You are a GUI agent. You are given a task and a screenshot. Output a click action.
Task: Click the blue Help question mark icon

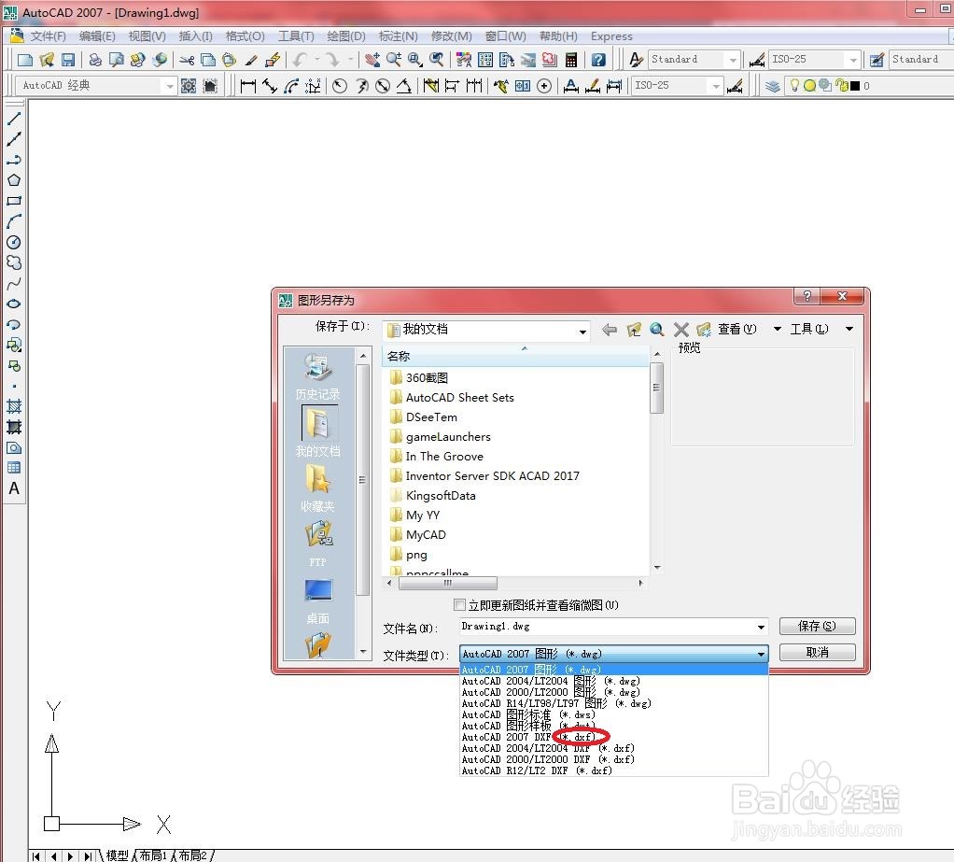click(x=598, y=60)
